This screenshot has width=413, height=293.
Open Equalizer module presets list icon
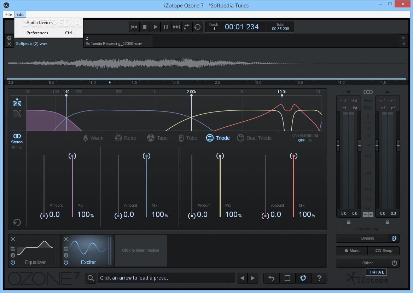[13, 248]
